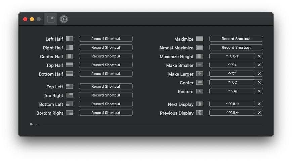292x161 pixels.
Task: Minimize the window with yellow button
Action: tap(32, 19)
